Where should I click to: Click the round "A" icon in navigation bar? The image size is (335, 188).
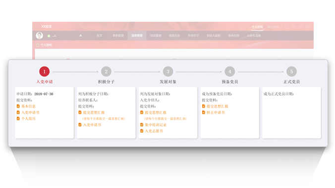(x=81, y=36)
